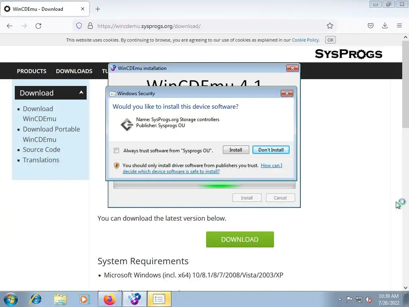Open the Windows Start menu
This screenshot has width=409, height=307.
(11, 299)
